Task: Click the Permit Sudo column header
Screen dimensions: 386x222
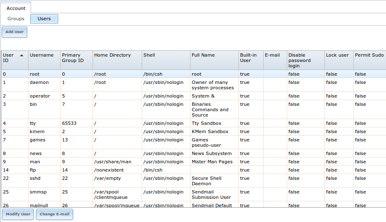Action: (369, 55)
